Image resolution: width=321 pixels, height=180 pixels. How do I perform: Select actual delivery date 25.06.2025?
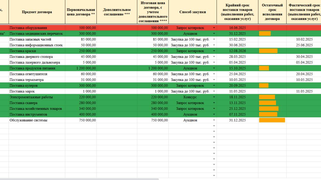[304, 45]
